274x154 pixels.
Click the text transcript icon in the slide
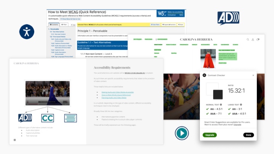pos(70,118)
